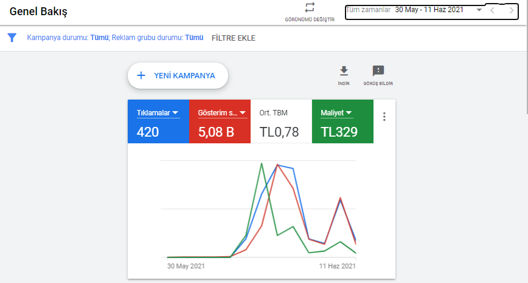Go to previous date range arrow
The image size is (528, 283).
[493, 10]
